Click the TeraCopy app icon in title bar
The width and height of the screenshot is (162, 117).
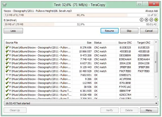[5, 5]
